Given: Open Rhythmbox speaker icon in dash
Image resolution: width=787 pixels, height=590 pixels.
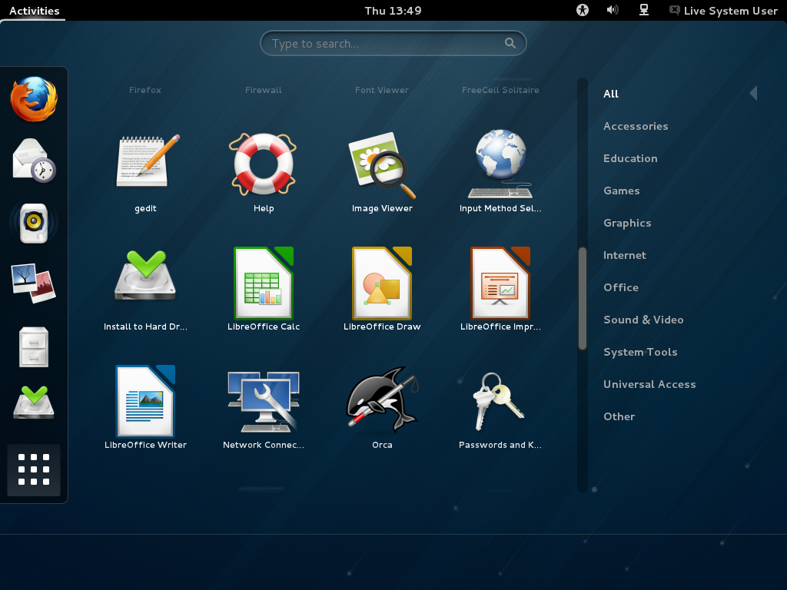Looking at the screenshot, I should click(34, 224).
